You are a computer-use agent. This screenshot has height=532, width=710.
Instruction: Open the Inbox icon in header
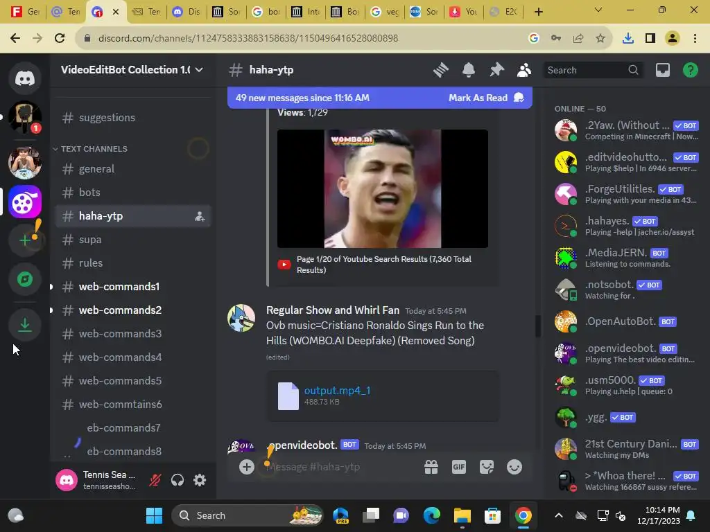[x=663, y=70]
